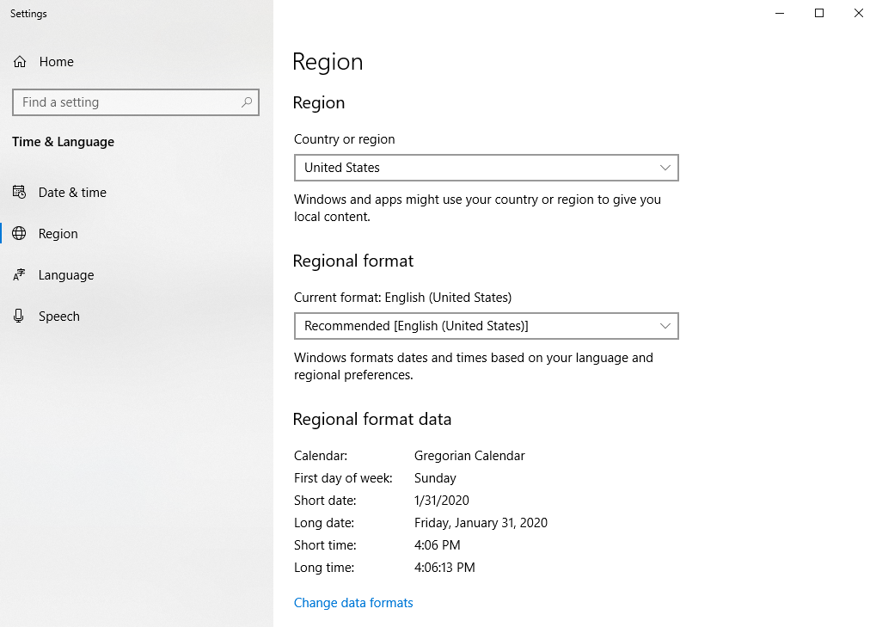Close the Settings window

click(x=858, y=13)
